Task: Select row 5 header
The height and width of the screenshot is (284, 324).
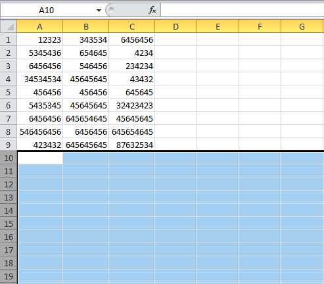Action: [x=9, y=92]
